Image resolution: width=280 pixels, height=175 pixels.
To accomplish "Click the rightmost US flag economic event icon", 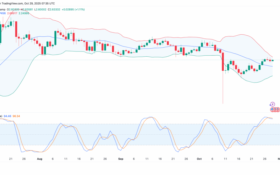I will [278, 110].
